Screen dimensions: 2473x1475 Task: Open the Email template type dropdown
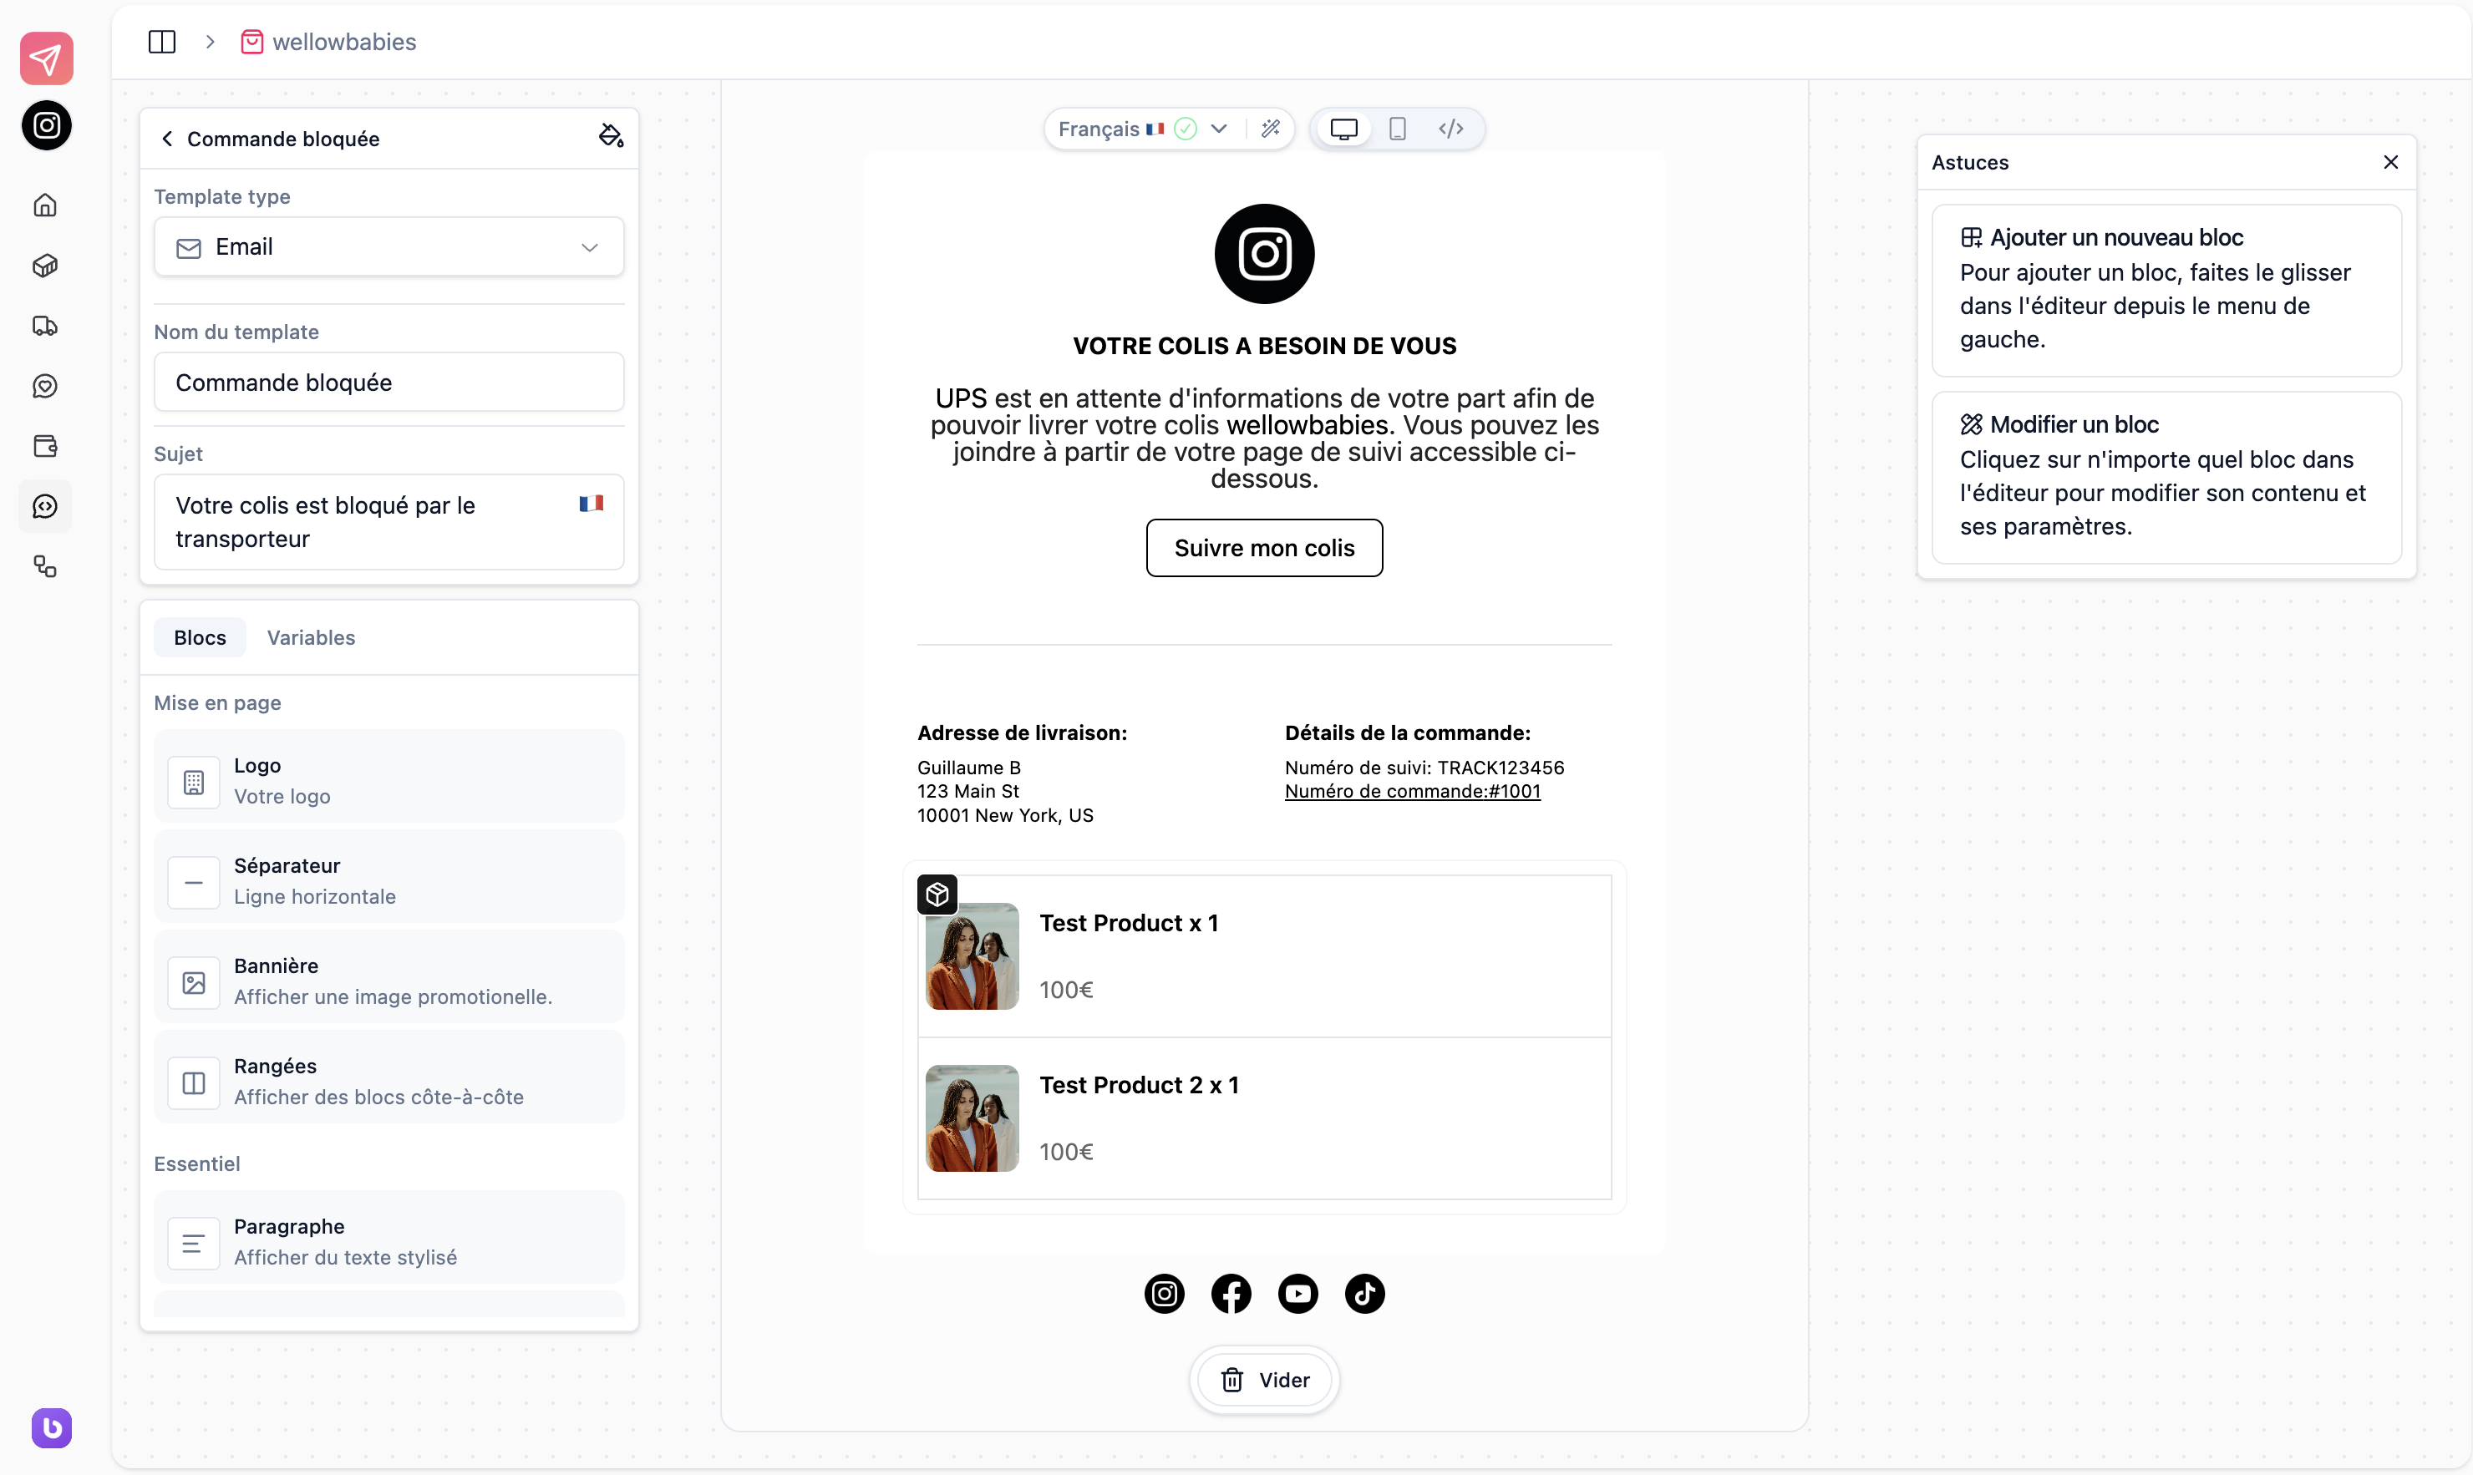(388, 246)
